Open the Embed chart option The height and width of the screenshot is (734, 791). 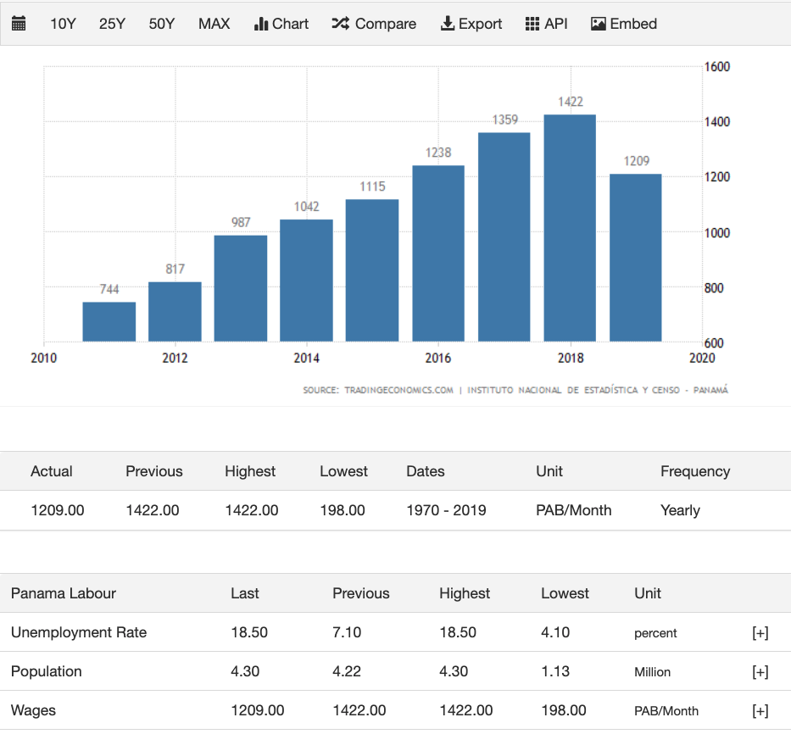(x=624, y=24)
